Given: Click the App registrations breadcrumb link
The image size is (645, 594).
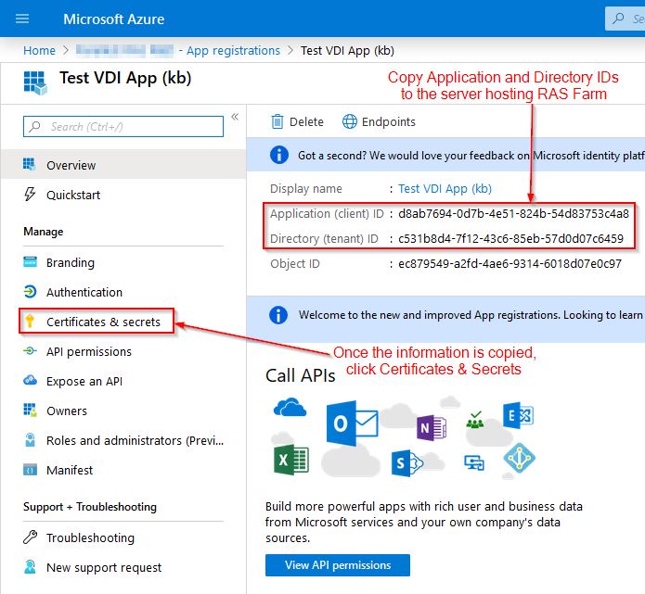Looking at the screenshot, I should click(x=232, y=50).
